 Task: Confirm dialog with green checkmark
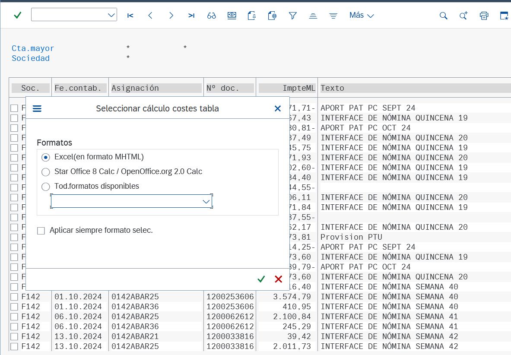[x=261, y=279]
